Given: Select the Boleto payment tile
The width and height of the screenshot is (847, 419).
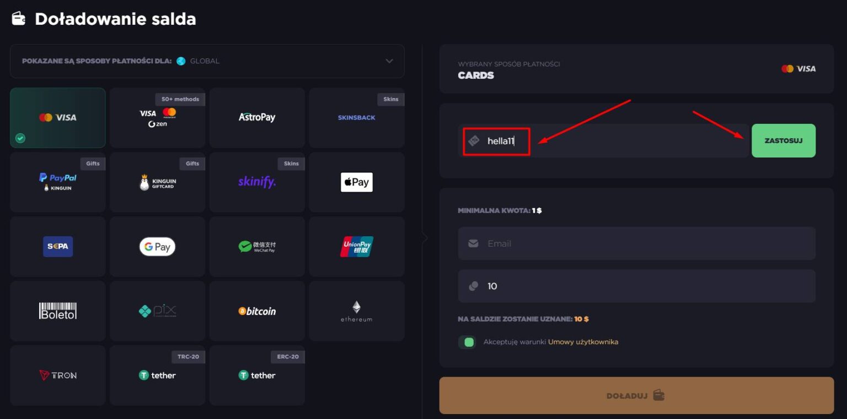Looking at the screenshot, I should (58, 311).
